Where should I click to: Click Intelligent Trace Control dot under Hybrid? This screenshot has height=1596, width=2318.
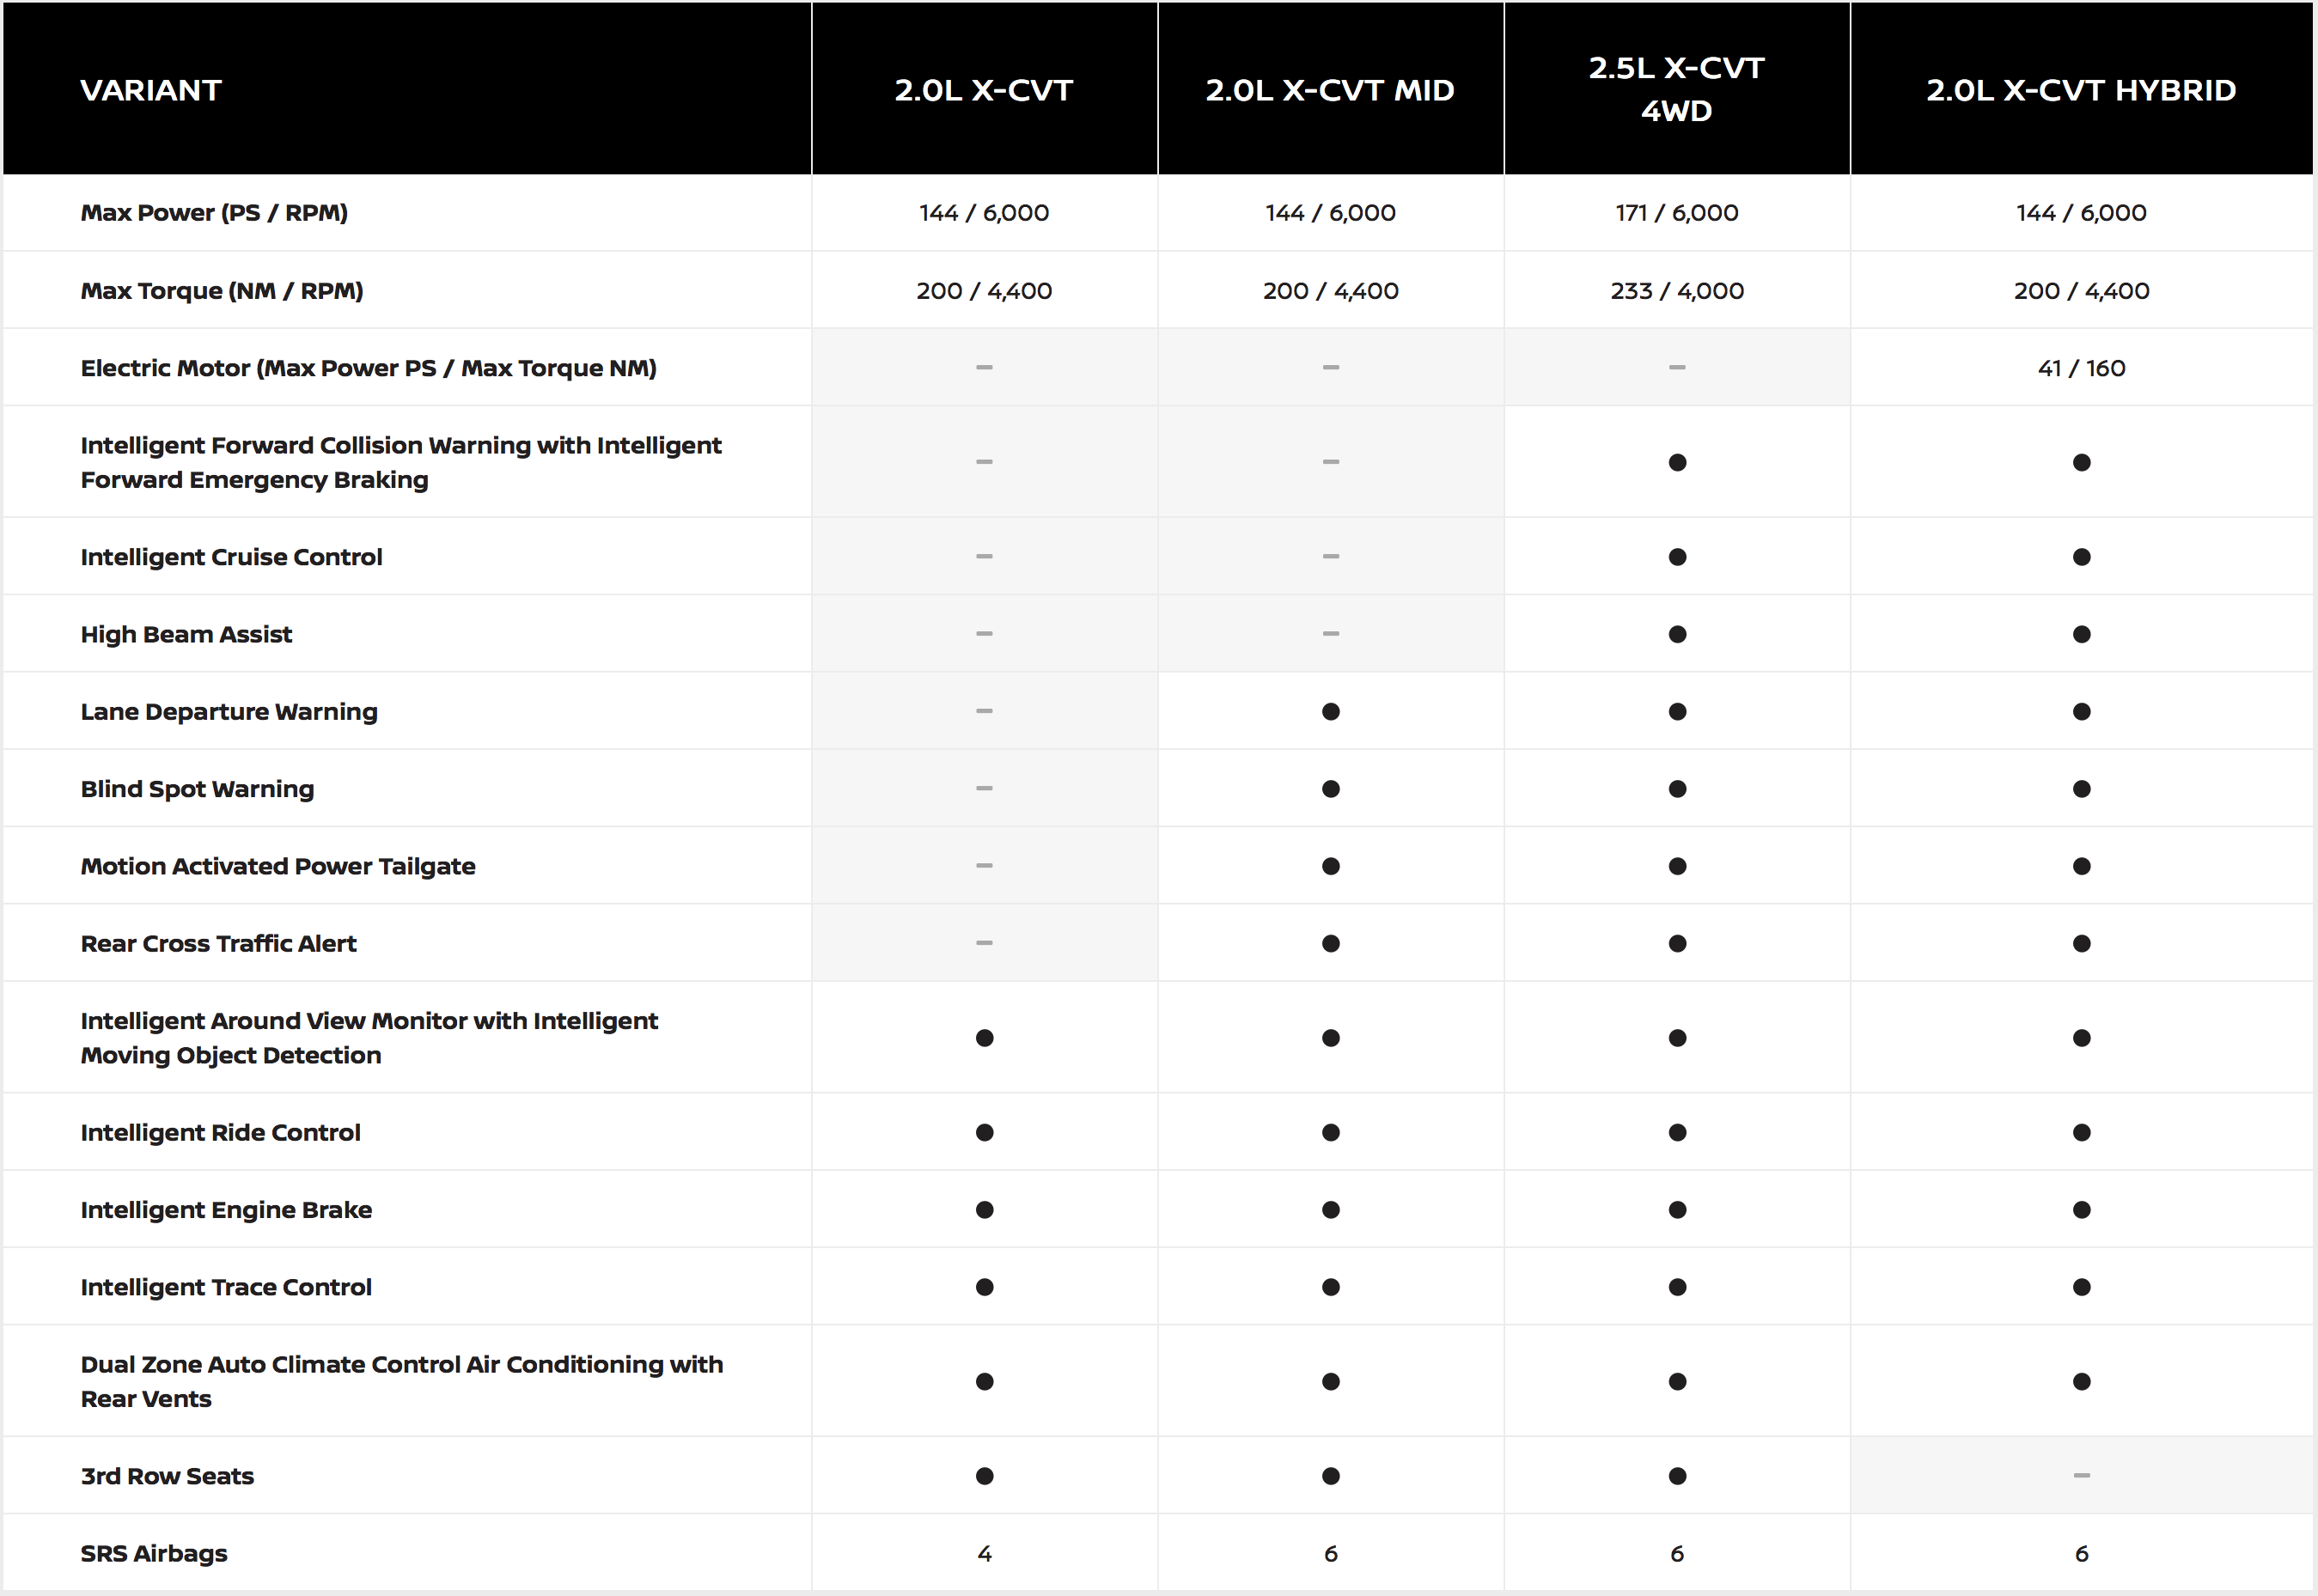[x=2081, y=1287]
